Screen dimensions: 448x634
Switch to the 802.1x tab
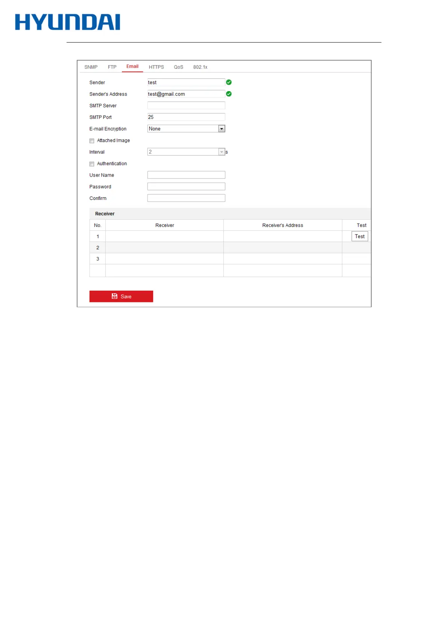point(200,67)
